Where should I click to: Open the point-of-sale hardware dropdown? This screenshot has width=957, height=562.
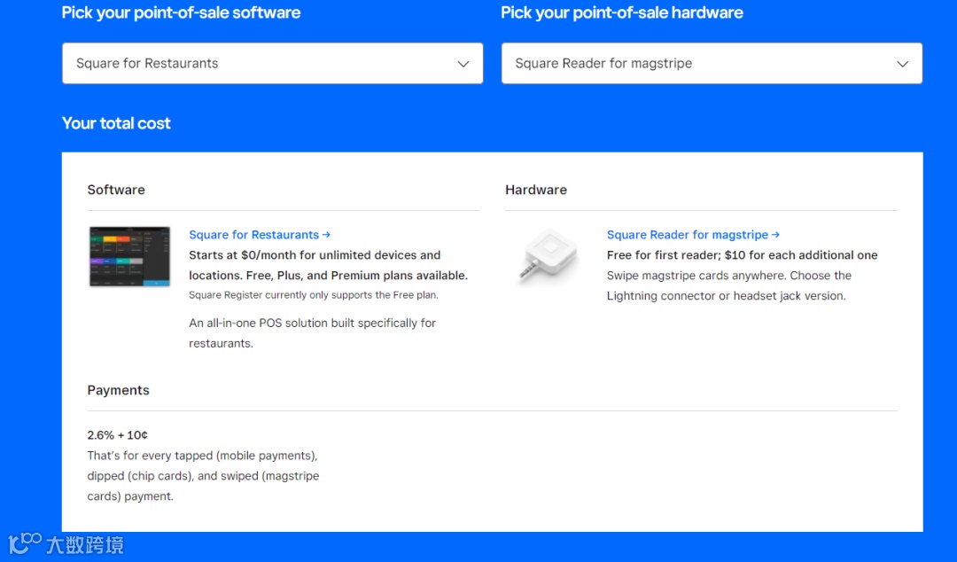[x=700, y=64]
